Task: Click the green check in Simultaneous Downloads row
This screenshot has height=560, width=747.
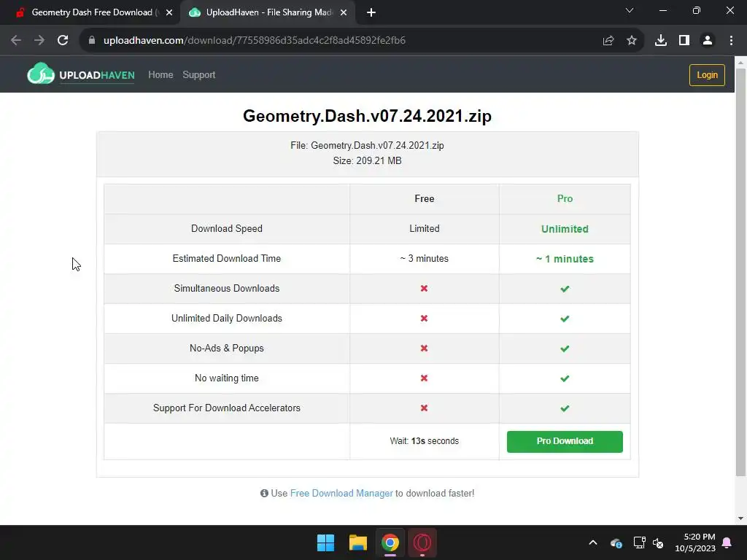Action: (x=565, y=289)
